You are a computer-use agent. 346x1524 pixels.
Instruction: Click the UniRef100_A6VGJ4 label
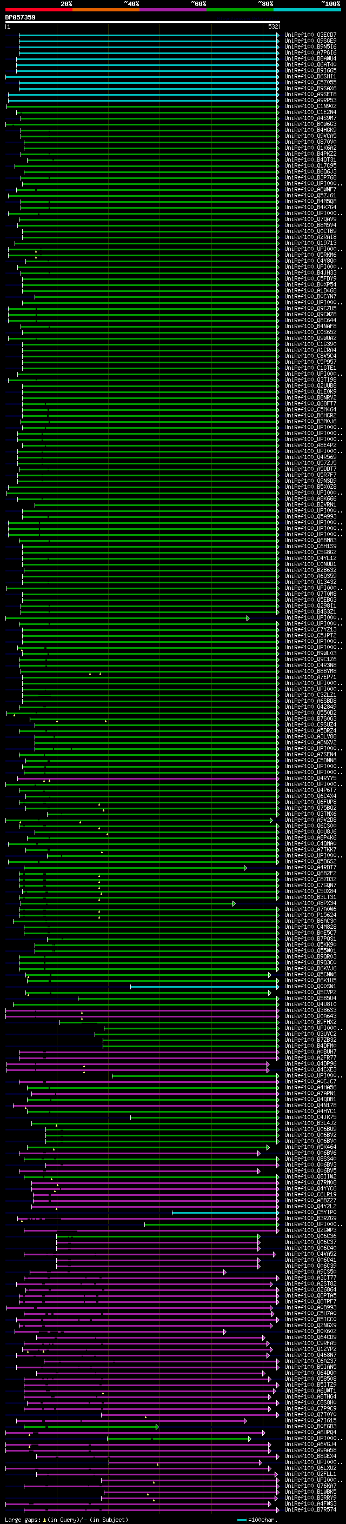[310, 1443]
